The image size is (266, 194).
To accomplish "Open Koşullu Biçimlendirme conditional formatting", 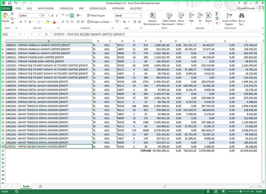I will [x=152, y=19].
